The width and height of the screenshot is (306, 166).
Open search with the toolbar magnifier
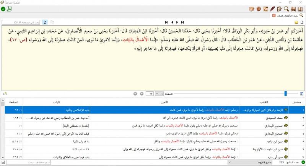[x=286, y=9]
